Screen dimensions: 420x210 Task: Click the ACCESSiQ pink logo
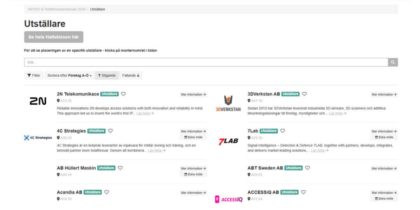tap(228, 199)
